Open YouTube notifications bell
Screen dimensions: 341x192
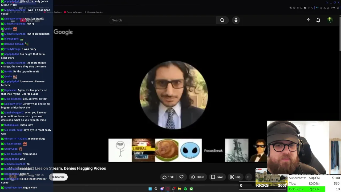click(x=318, y=20)
